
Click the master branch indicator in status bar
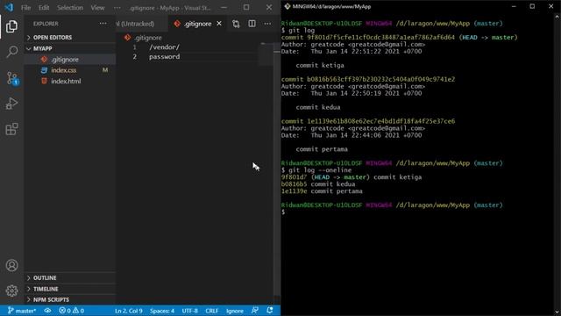tap(21, 311)
